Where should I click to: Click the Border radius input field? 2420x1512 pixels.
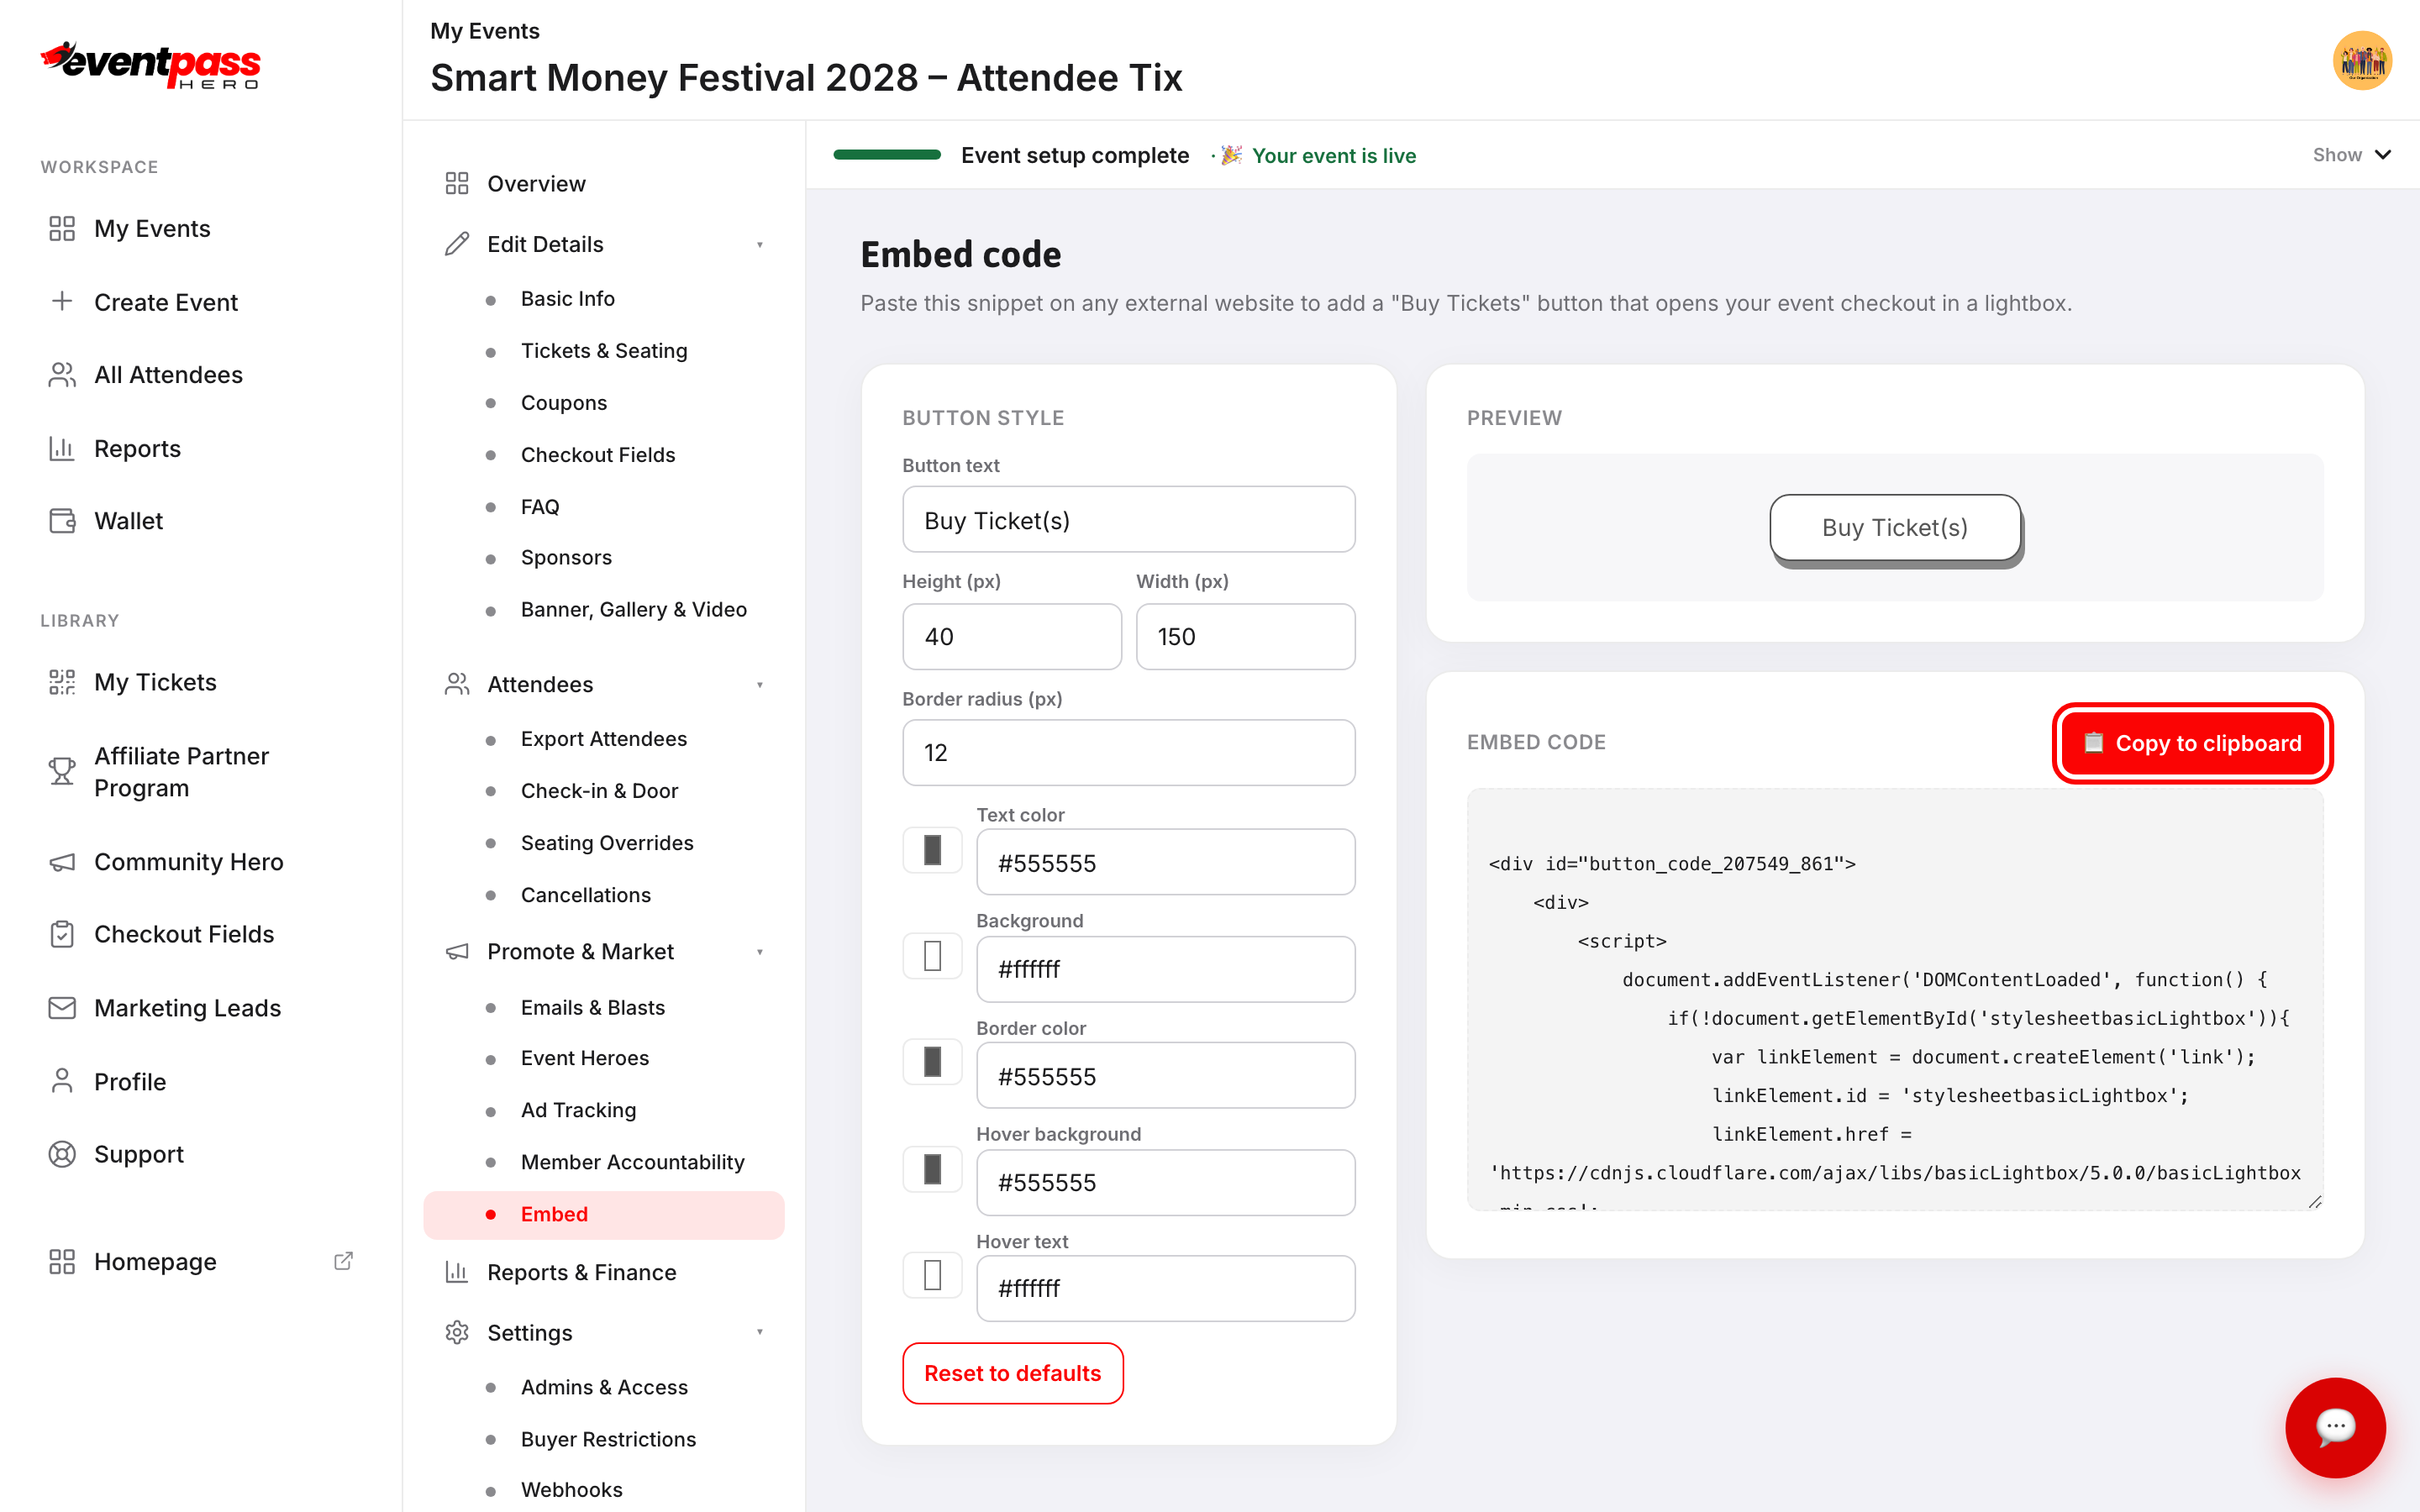tap(1128, 752)
